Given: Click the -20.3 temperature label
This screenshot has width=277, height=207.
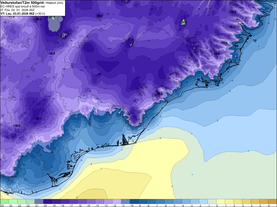Looking at the screenshot, I should coord(38,118).
